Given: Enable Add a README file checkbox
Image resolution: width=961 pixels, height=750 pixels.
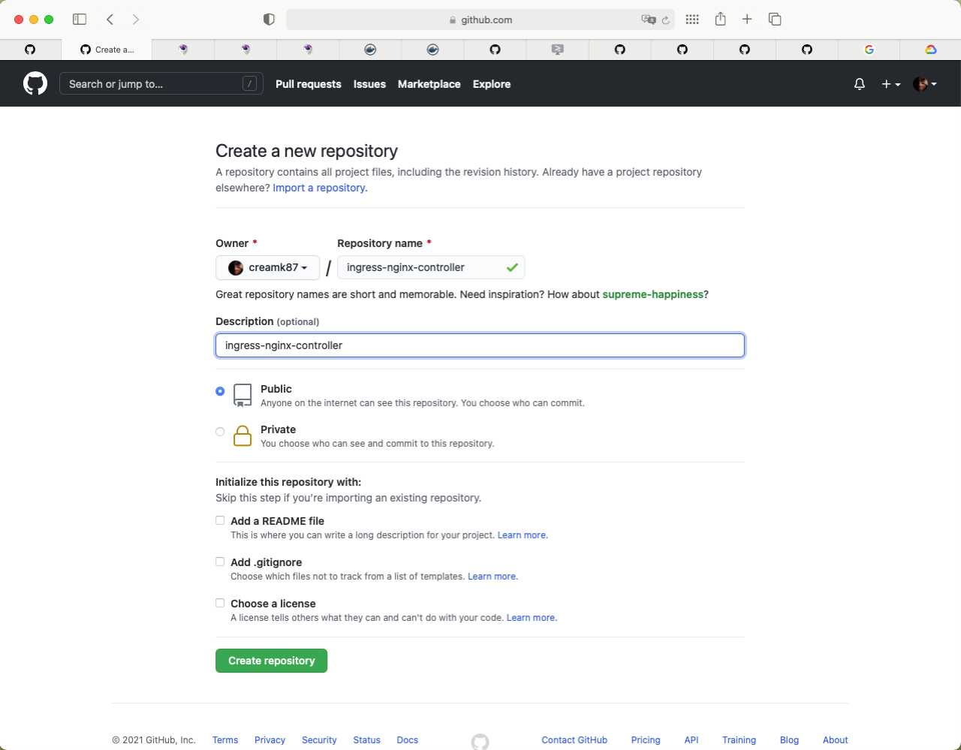Looking at the screenshot, I should tap(220, 520).
